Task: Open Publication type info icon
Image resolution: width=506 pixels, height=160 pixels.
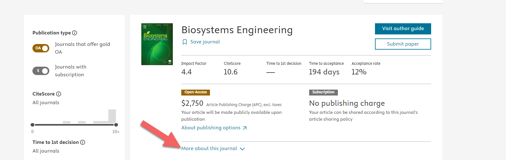Action: click(75, 33)
